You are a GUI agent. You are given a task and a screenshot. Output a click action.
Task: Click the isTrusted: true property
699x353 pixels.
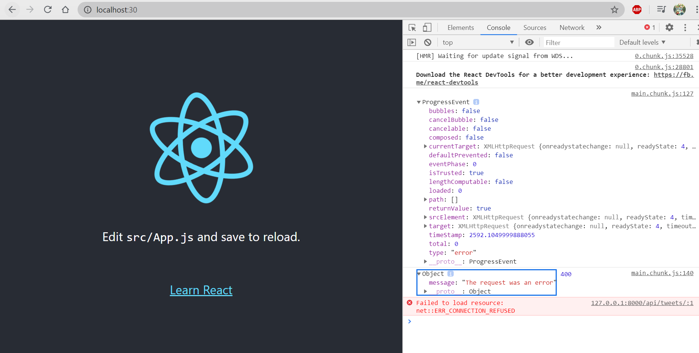(x=456, y=173)
